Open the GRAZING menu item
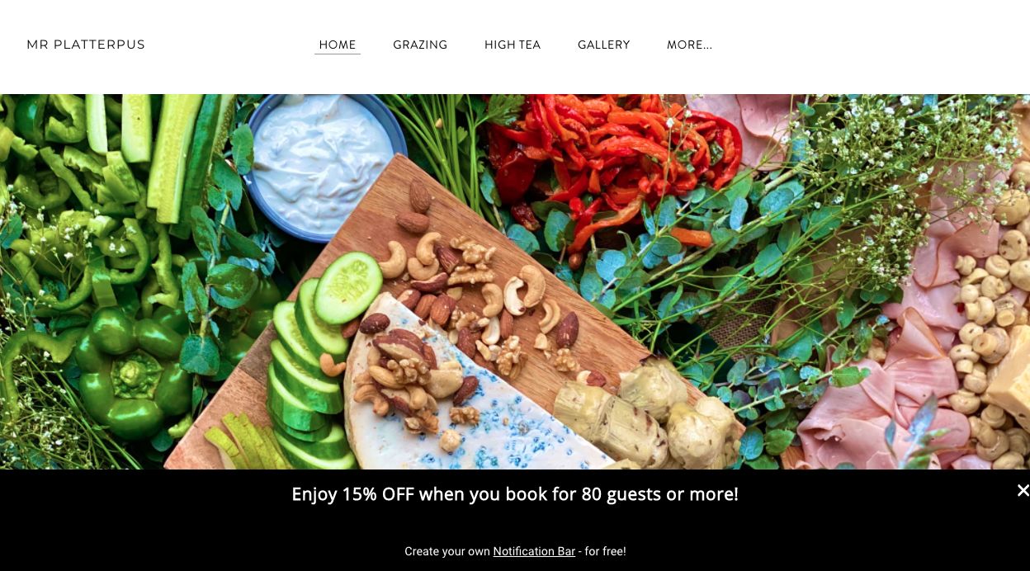Viewport: 1030px width, 571px height. click(420, 45)
